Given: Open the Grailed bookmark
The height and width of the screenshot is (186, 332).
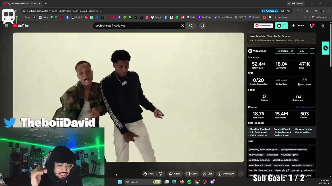Looking at the screenshot, I should pos(77,17).
